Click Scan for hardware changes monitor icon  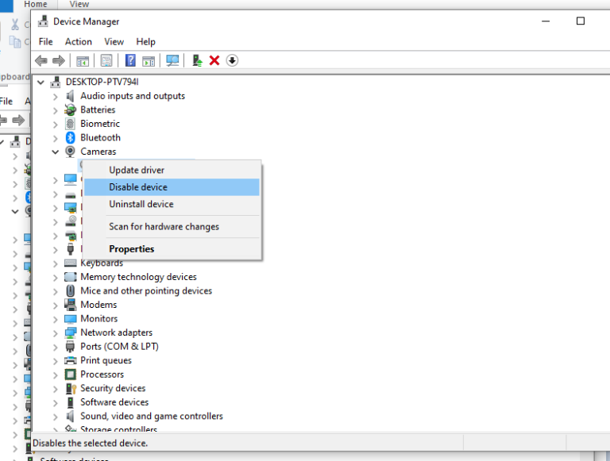172,60
